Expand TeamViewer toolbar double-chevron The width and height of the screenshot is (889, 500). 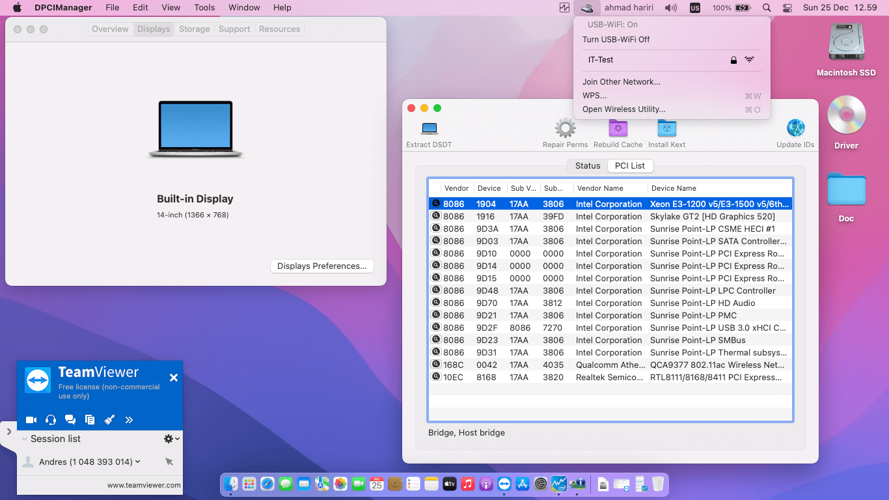click(129, 420)
